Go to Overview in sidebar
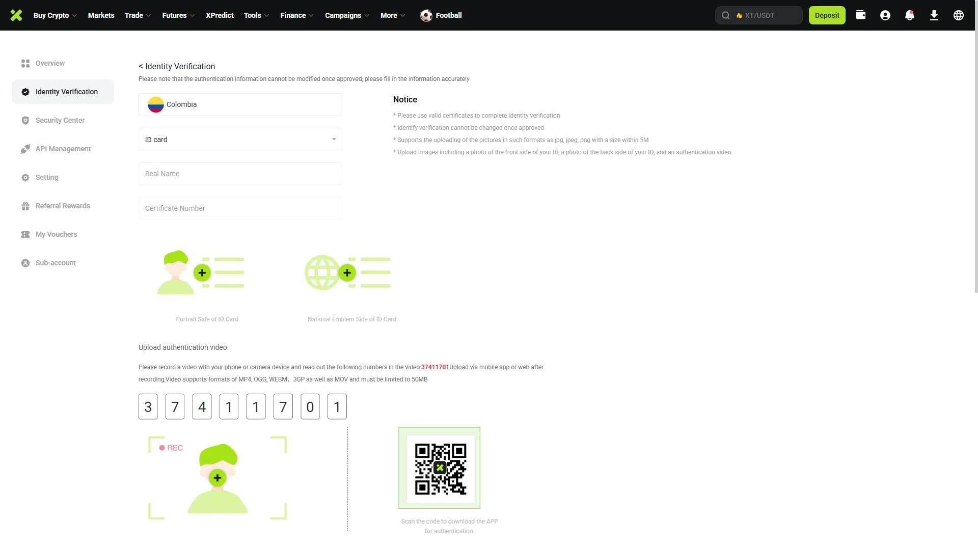The height and width of the screenshot is (550, 978). [63, 63]
